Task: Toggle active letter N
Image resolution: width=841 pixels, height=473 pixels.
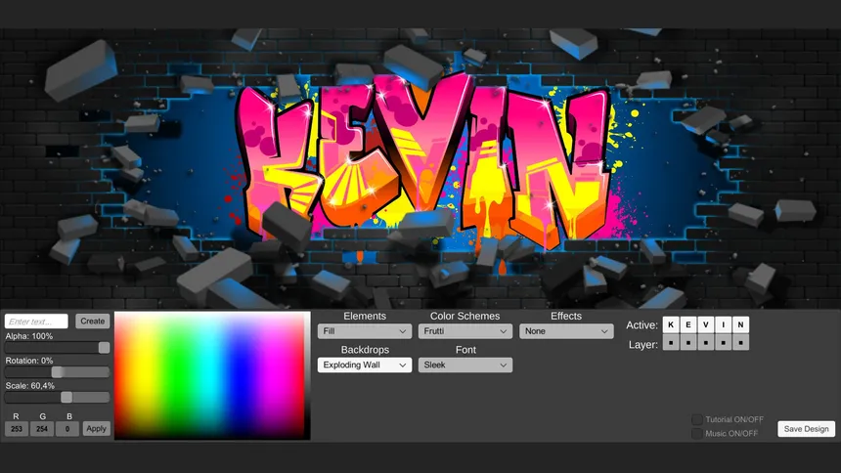Action: point(740,324)
